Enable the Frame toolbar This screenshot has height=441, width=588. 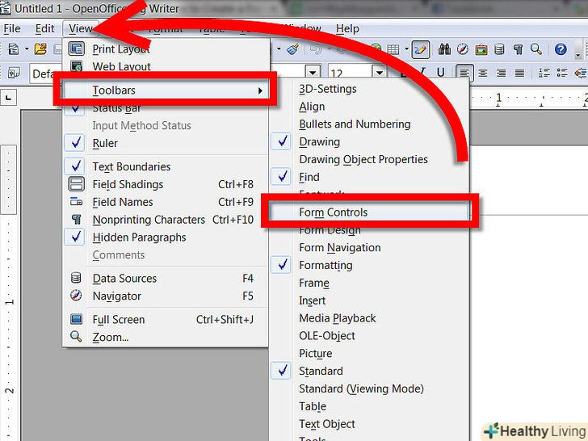pyautogui.click(x=369, y=283)
